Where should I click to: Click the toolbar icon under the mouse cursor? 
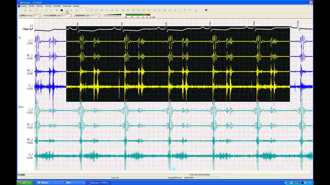click(x=67, y=10)
